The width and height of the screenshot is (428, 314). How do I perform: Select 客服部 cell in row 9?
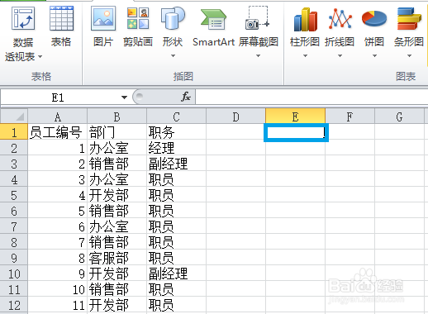tap(117, 258)
